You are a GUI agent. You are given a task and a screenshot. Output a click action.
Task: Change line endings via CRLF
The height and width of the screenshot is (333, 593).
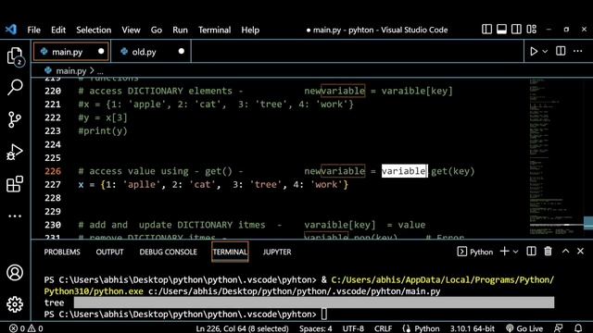click(383, 328)
